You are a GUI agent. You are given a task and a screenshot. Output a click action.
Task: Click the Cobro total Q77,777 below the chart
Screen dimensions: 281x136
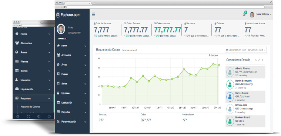pos(146,120)
